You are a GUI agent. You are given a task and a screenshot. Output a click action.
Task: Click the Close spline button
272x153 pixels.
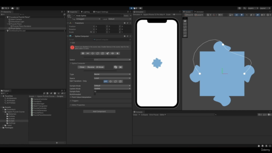pyautogui.click(x=82, y=67)
